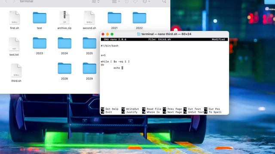Open the 2022 folder icon
275x154 pixels.
(x=139, y=18)
